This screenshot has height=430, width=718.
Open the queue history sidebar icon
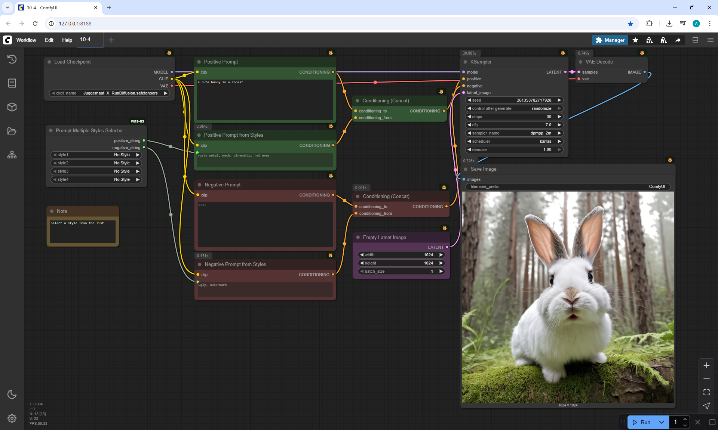(x=12, y=59)
